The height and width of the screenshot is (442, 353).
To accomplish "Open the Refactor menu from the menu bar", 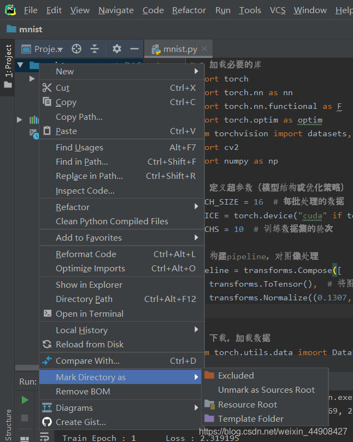I will pos(189,10).
